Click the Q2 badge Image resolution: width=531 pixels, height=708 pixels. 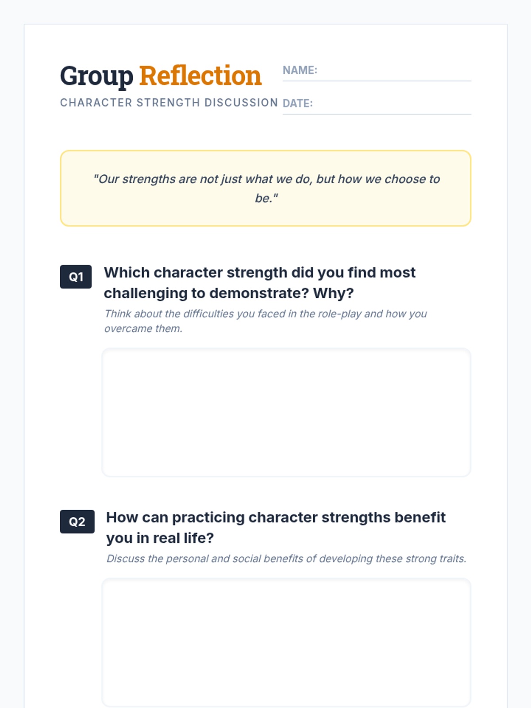click(x=77, y=522)
